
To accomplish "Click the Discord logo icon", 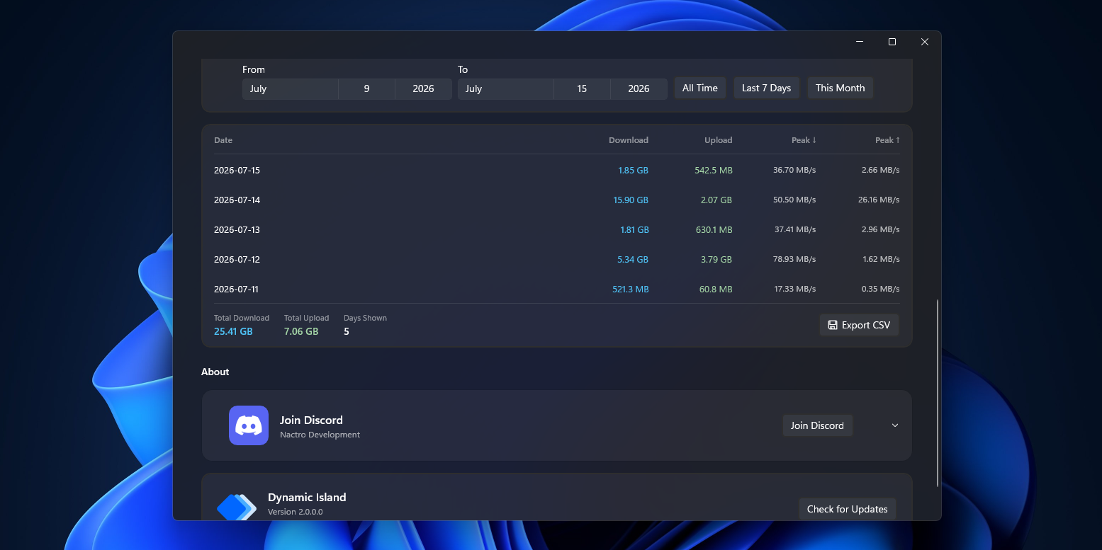I will [x=249, y=425].
